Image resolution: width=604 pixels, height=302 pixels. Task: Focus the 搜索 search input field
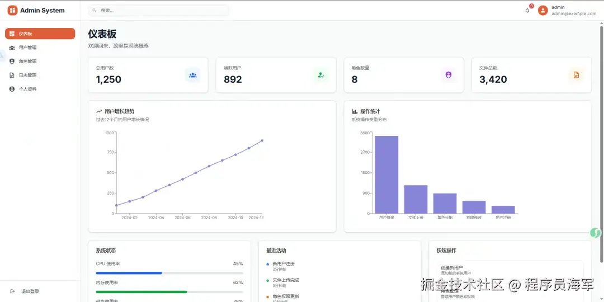tap(158, 11)
